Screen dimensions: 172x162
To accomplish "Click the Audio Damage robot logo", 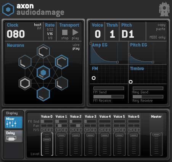I will coord(164,9).
